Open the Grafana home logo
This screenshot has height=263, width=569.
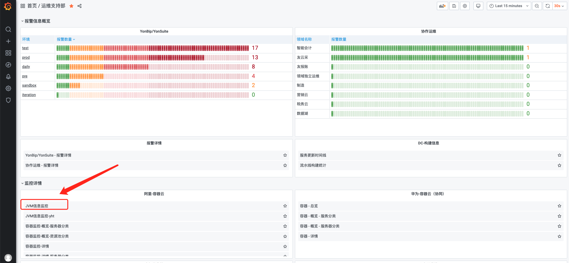pyautogui.click(x=8, y=6)
